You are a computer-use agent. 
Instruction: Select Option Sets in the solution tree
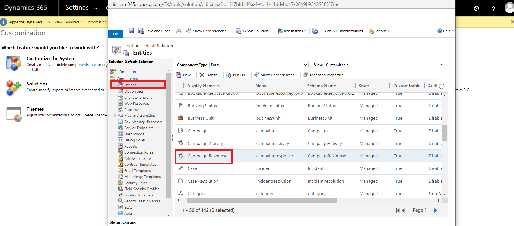(134, 91)
